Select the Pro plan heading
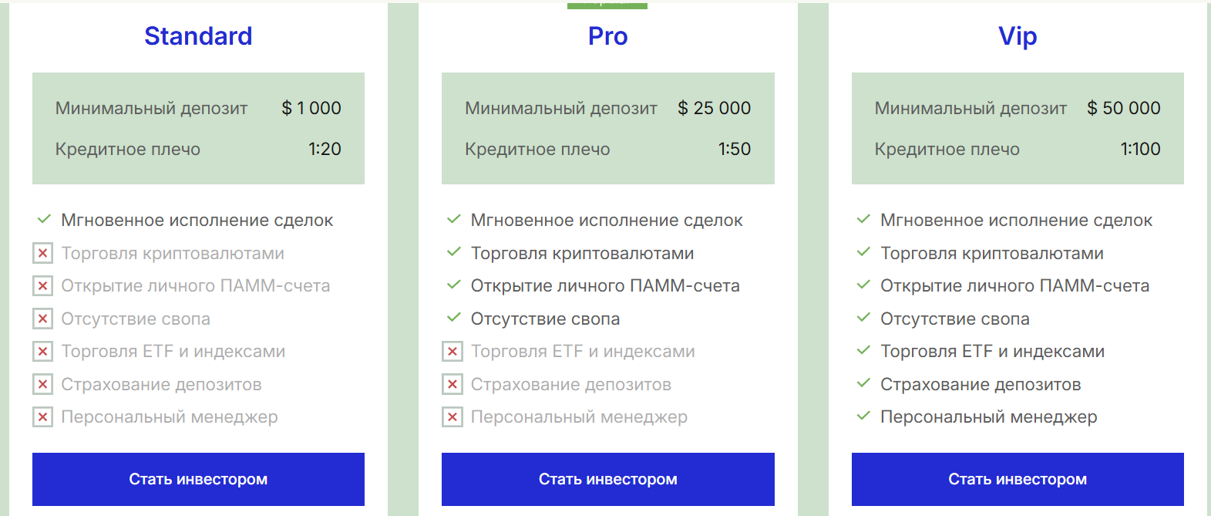 click(607, 36)
